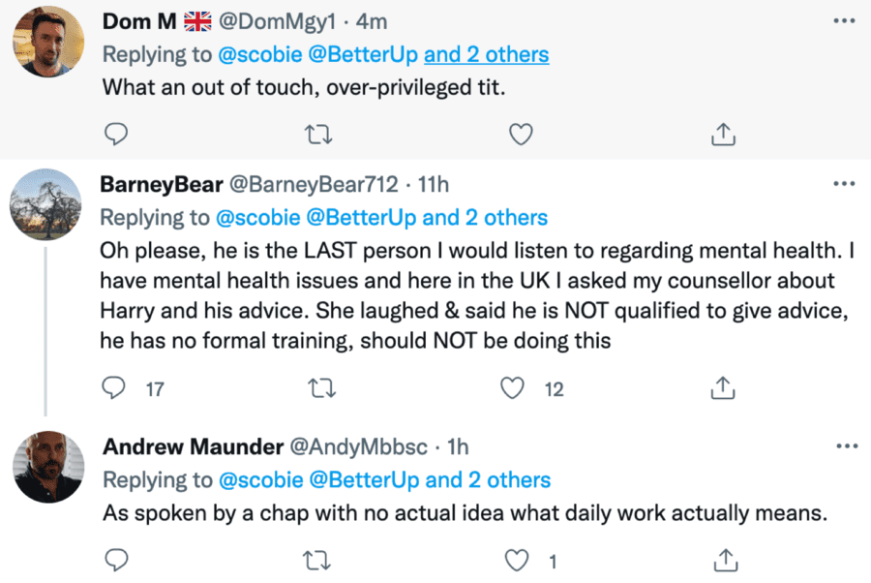Image resolution: width=871 pixels, height=583 pixels.
Task: Click 'and 2 others' link in Dom M's tweet
Action: tap(487, 54)
